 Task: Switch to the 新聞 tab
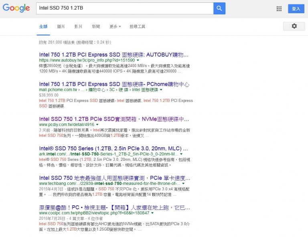point(96,26)
